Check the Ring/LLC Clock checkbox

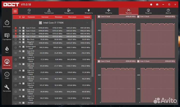pos(16,43)
